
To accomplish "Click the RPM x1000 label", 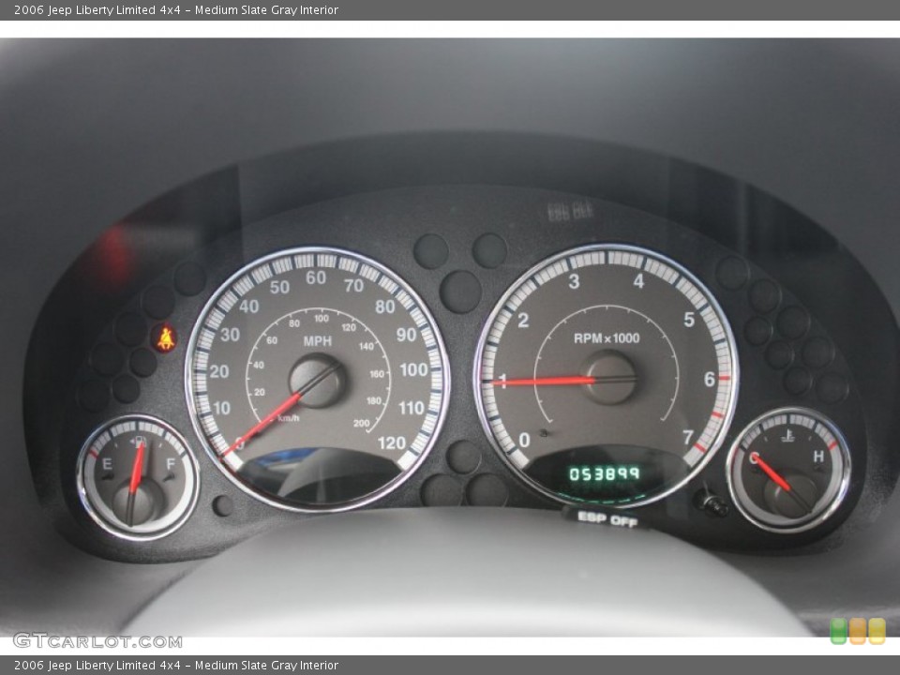I will [x=607, y=338].
